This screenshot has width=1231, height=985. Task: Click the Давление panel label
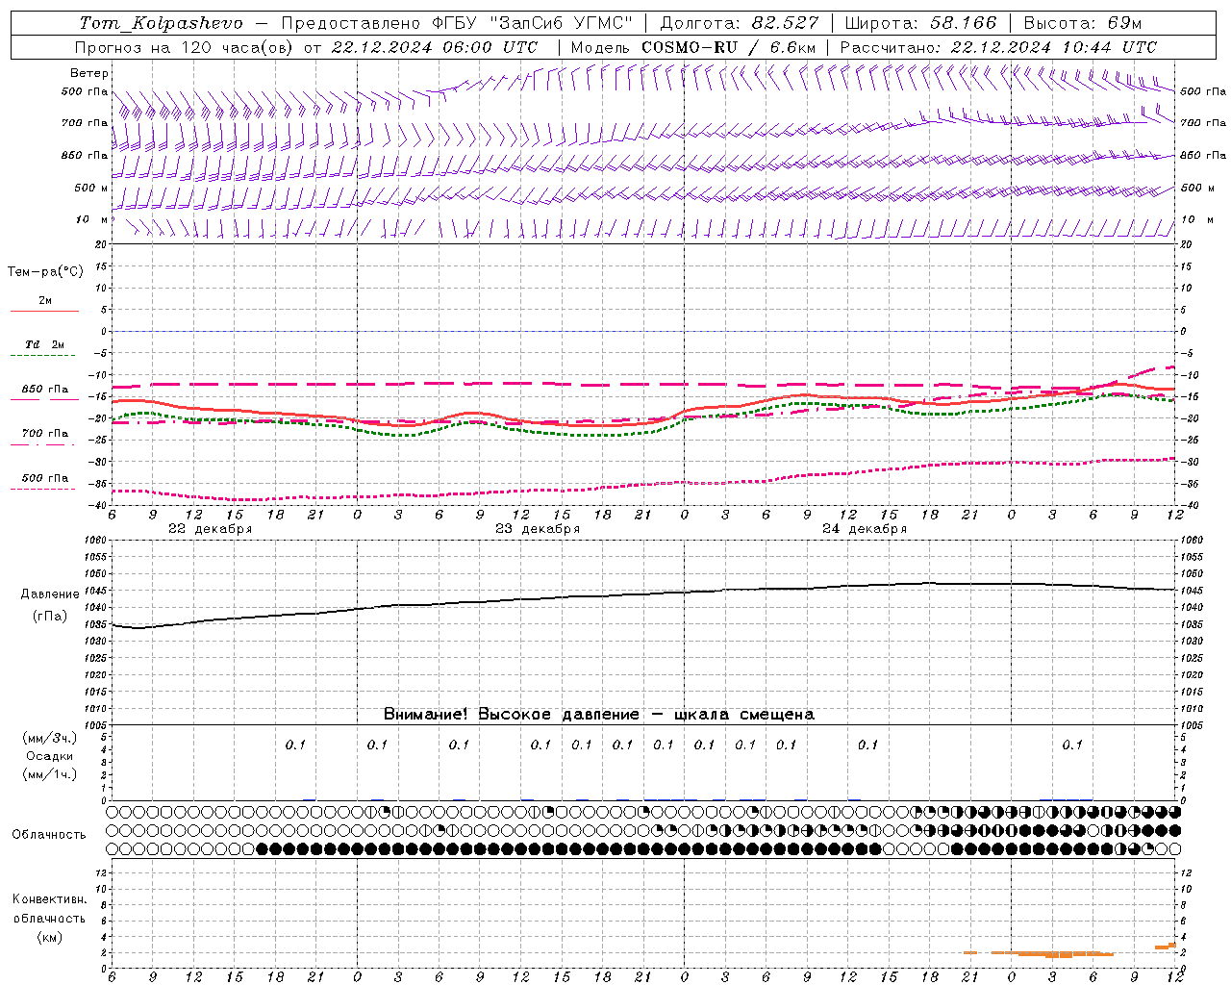tap(50, 594)
